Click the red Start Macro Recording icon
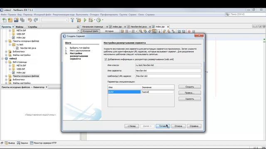 pos(189,31)
